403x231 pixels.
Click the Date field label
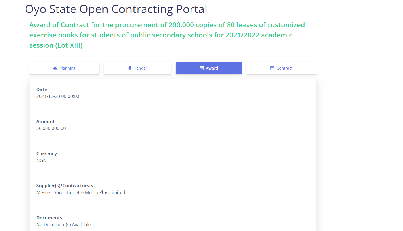42,89
